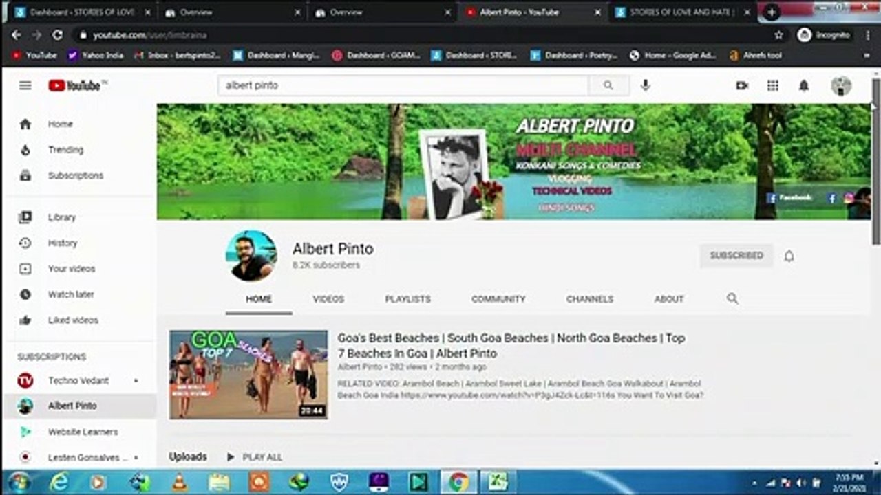Click the Chrome taskbar icon
The width and height of the screenshot is (881, 495).
point(458,482)
